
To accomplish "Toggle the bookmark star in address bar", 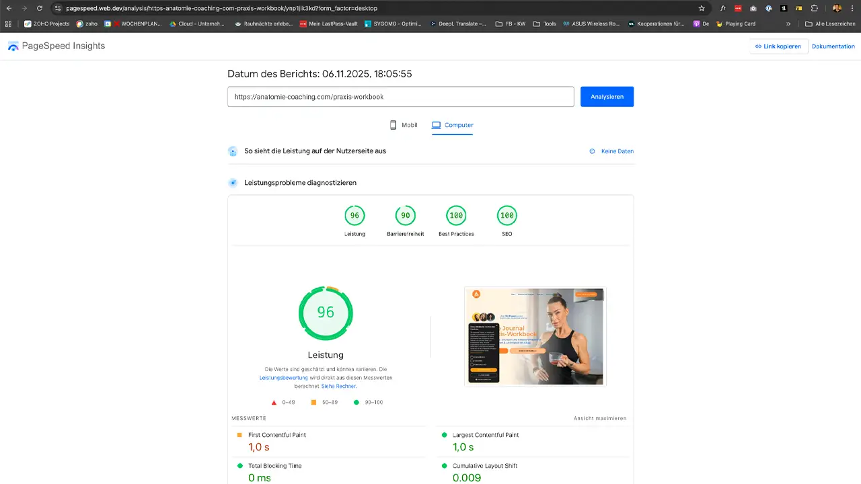I will click(x=702, y=8).
